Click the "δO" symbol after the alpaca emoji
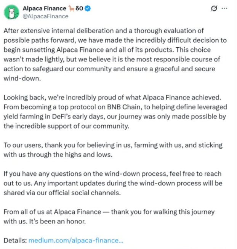 point(80,8)
